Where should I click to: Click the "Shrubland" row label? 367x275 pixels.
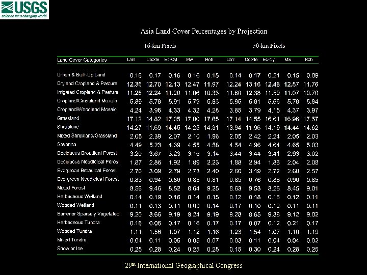pos(68,127)
